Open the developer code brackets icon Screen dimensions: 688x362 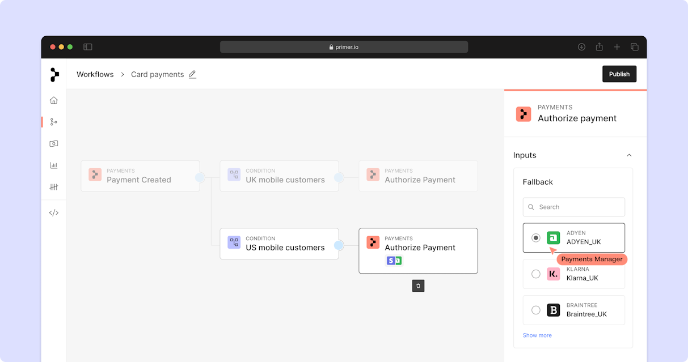[54, 213]
